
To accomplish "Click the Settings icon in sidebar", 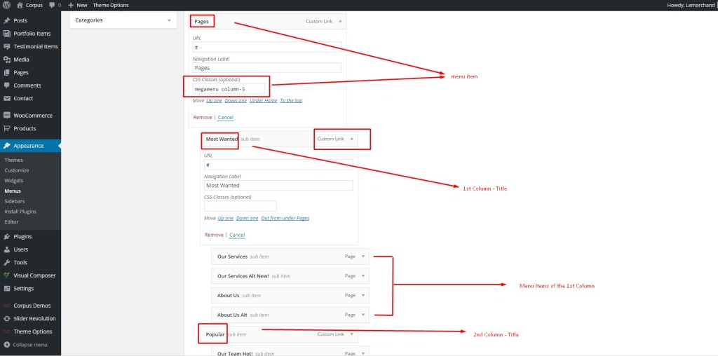I will [6, 288].
